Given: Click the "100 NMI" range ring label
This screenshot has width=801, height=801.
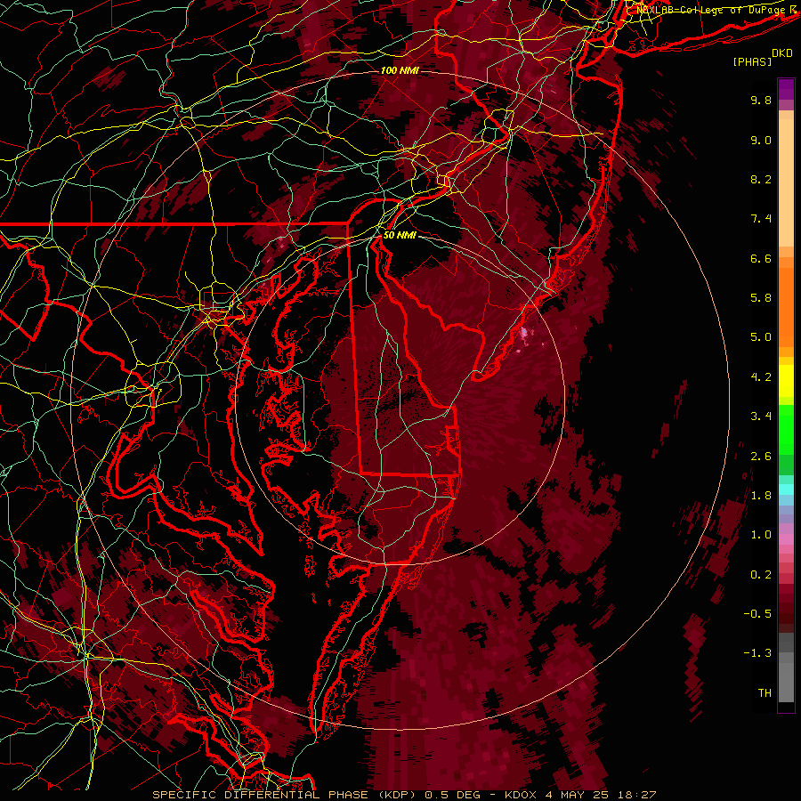Looking at the screenshot, I should tap(400, 70).
